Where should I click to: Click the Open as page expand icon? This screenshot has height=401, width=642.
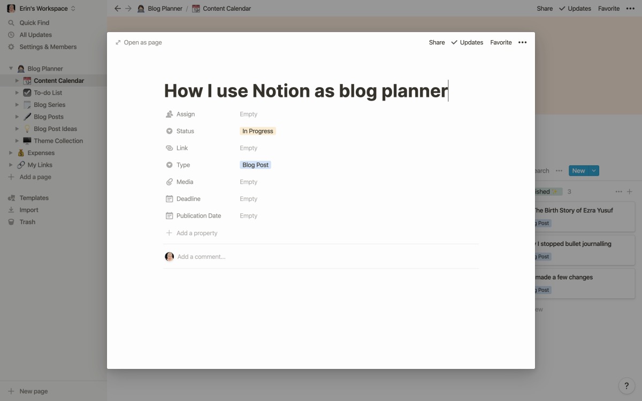tap(118, 42)
